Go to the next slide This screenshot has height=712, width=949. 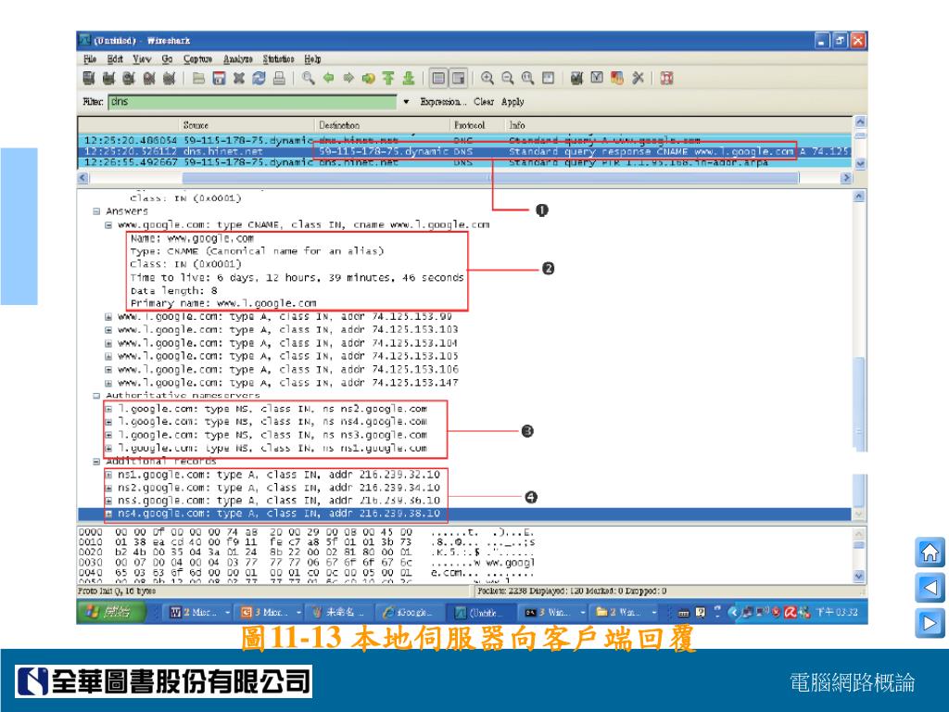[x=929, y=622]
